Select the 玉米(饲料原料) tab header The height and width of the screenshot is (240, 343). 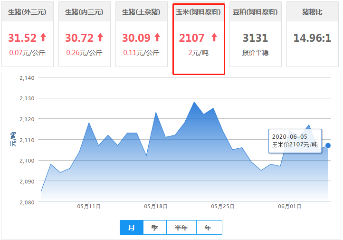(x=199, y=12)
